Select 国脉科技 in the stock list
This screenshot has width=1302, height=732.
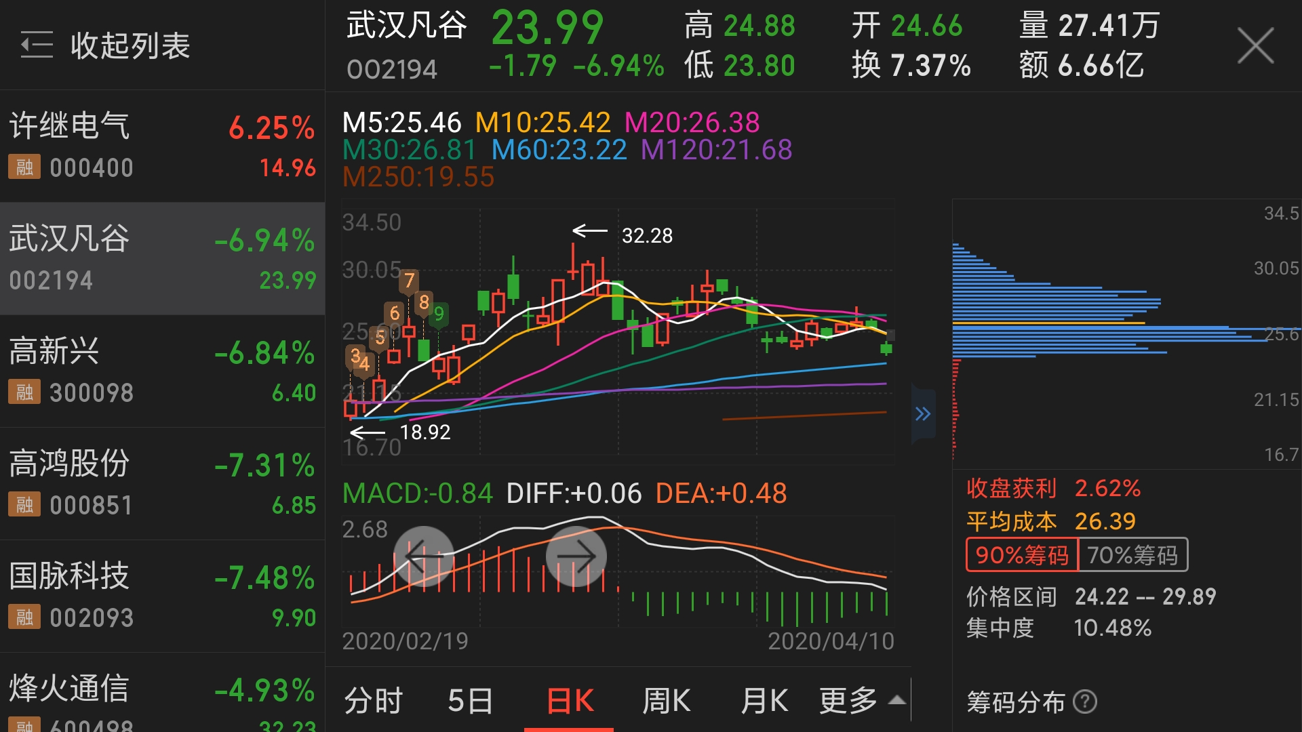pos(162,596)
